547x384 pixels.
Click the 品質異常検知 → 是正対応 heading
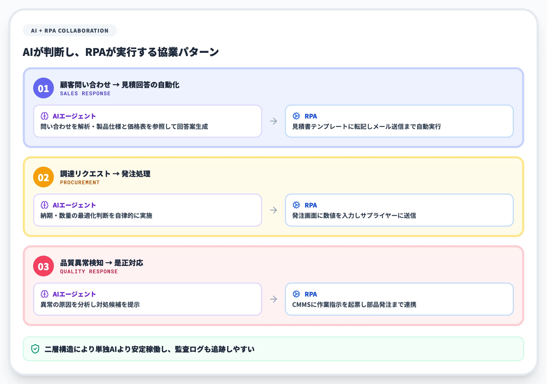pyautogui.click(x=101, y=263)
